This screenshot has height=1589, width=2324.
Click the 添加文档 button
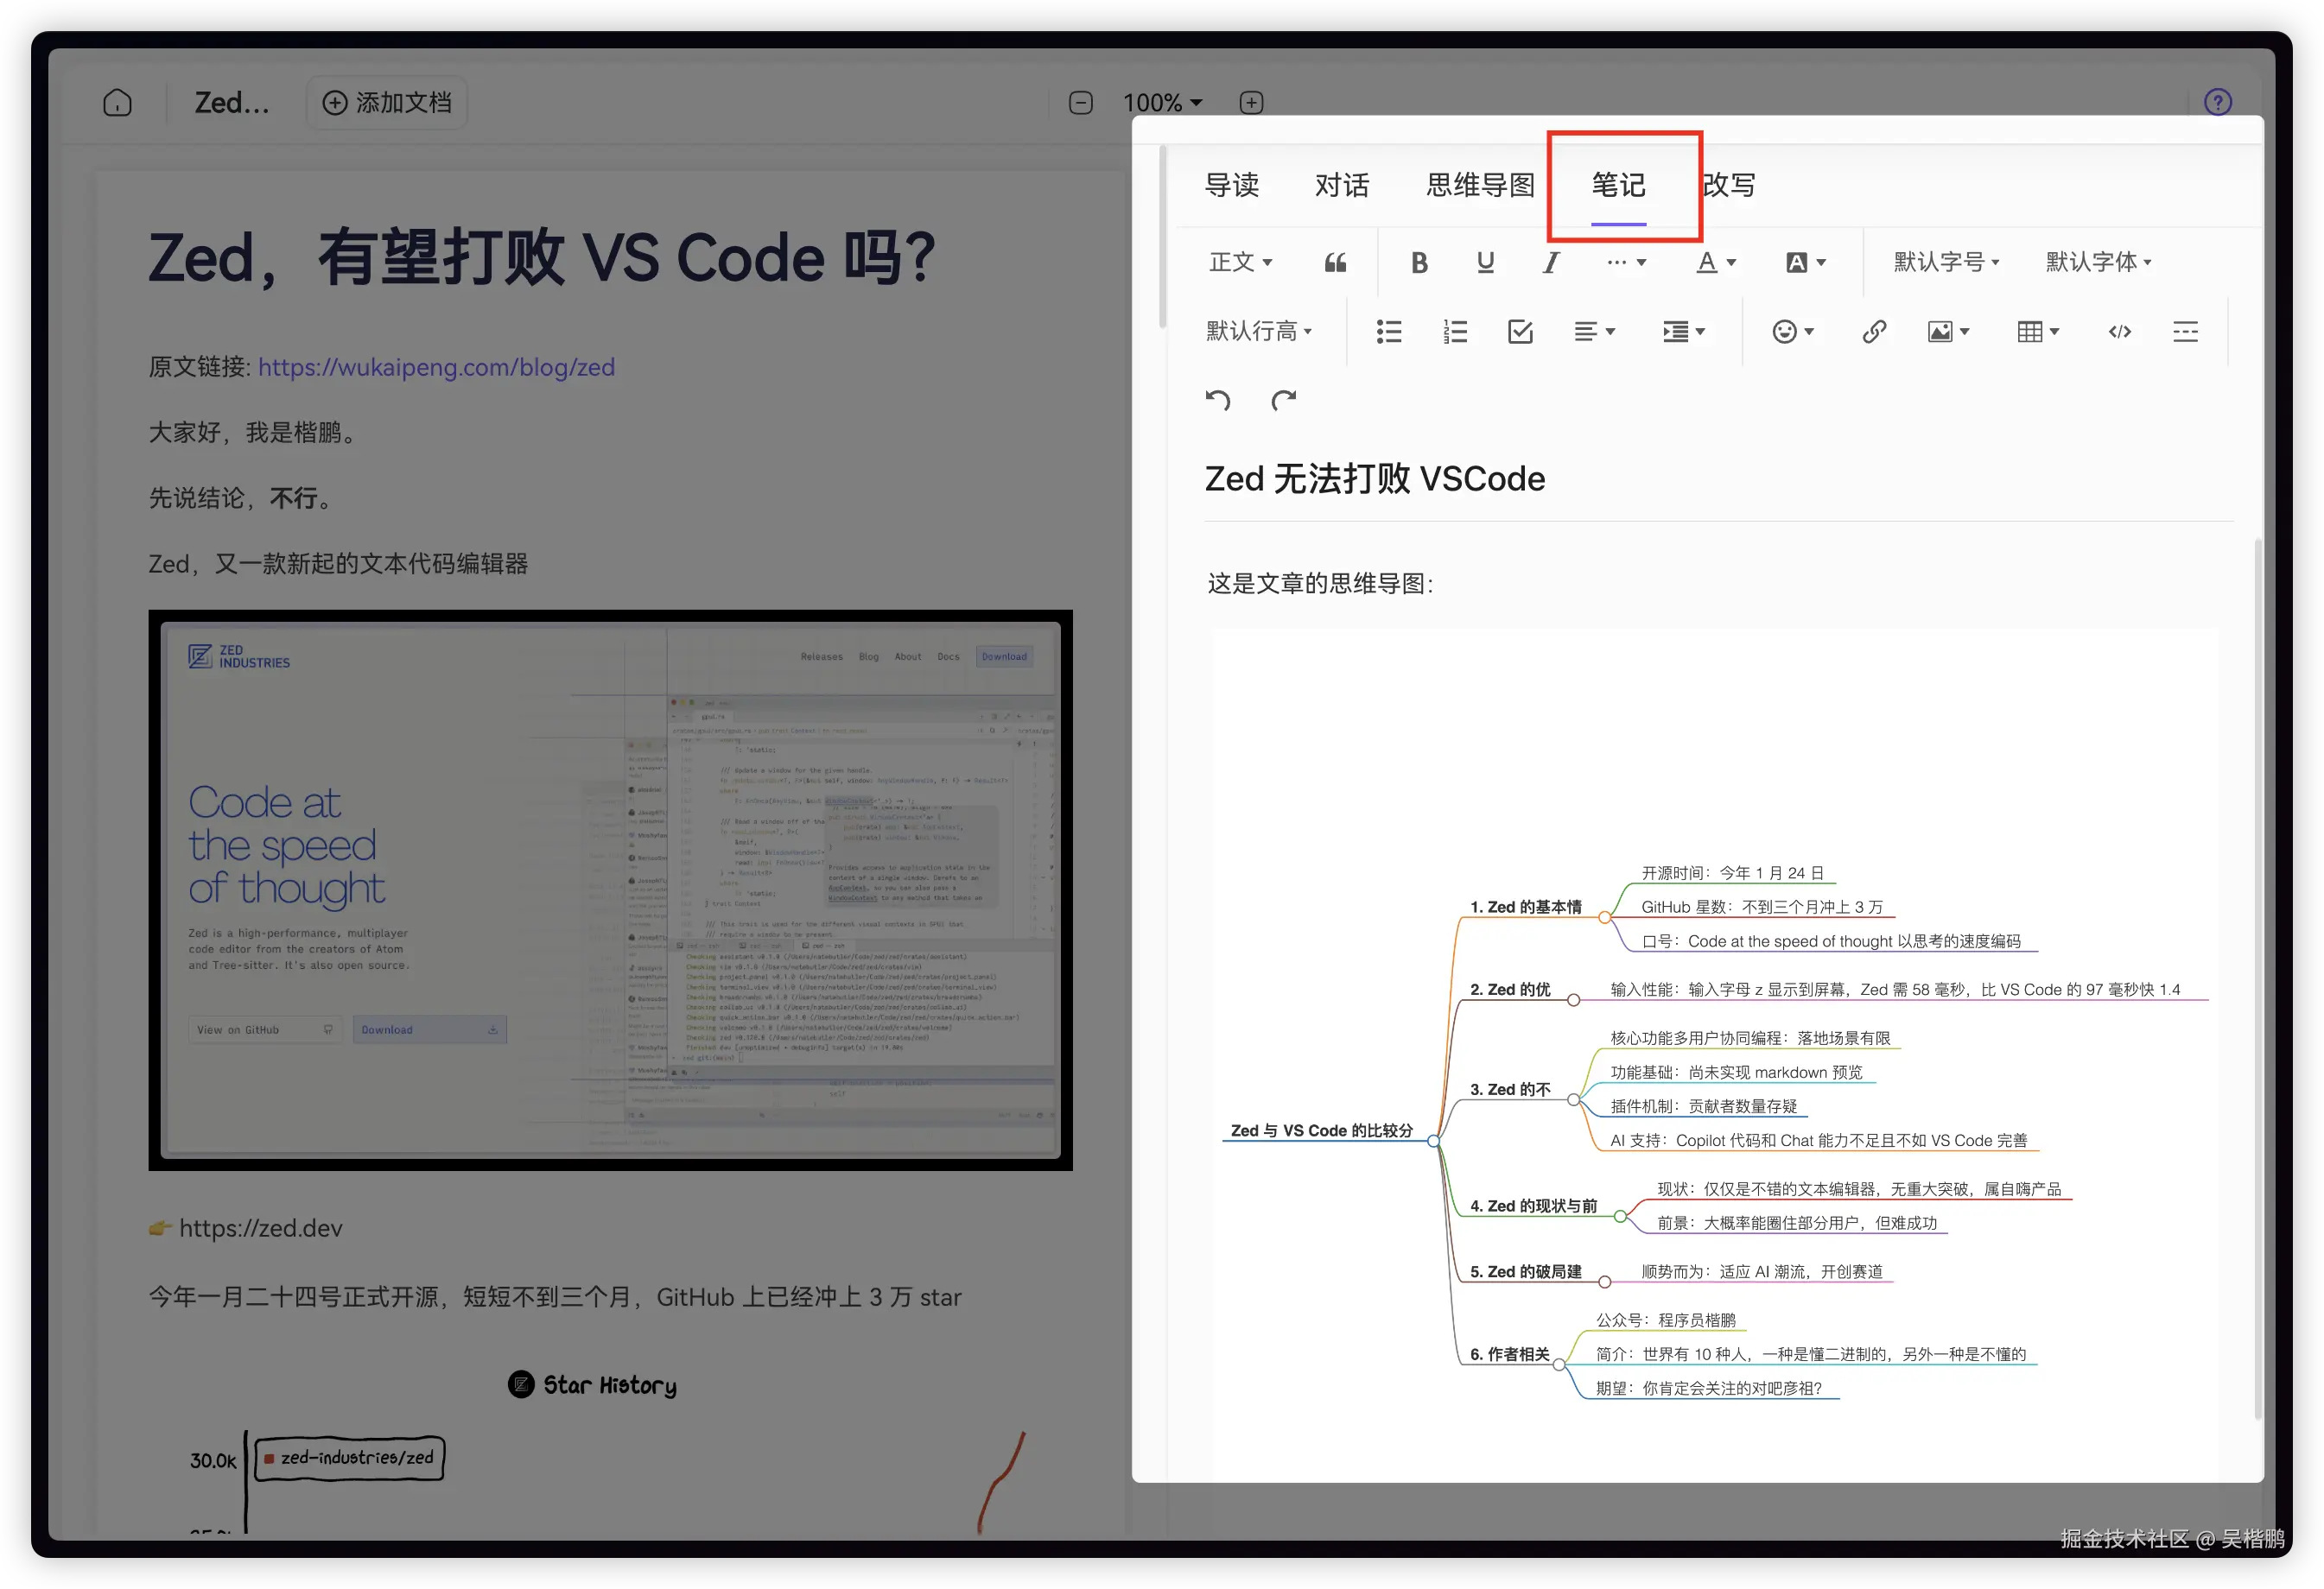[387, 103]
